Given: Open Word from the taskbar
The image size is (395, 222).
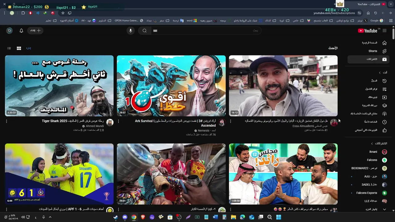Looking at the screenshot, I should click(x=215, y=217).
